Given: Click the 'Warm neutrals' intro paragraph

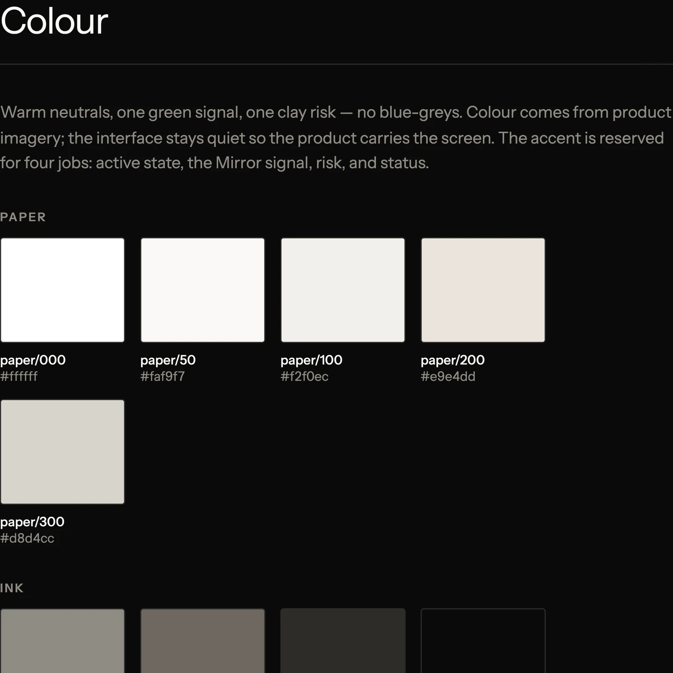Looking at the screenshot, I should [x=336, y=138].
